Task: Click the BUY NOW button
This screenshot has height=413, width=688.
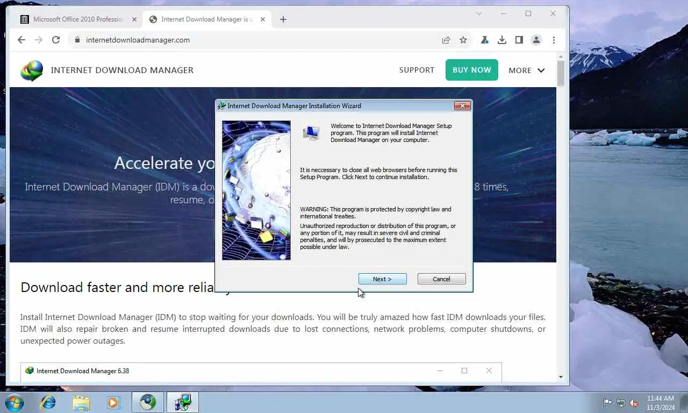Action: tap(472, 70)
